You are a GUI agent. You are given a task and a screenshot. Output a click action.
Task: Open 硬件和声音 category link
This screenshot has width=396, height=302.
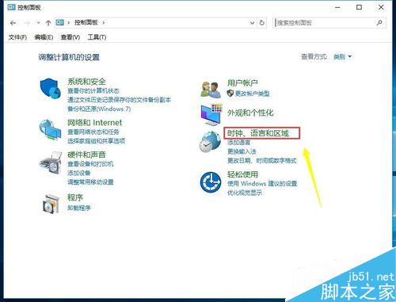point(86,155)
